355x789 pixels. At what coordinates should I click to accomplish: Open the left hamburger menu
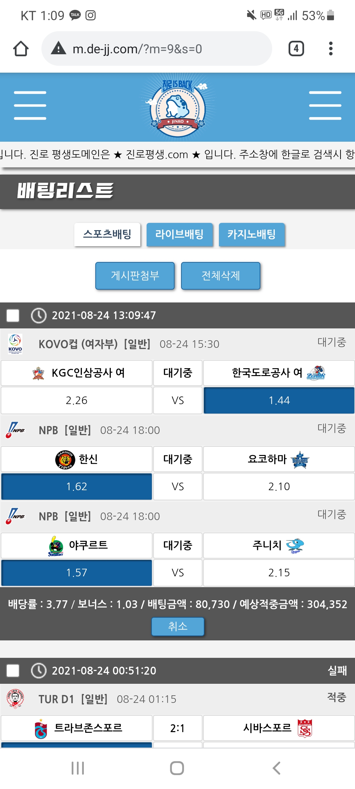pos(30,106)
